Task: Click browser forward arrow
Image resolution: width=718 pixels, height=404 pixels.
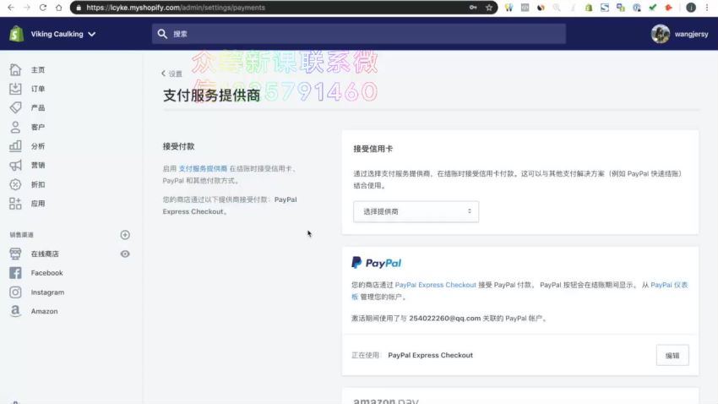Action: [x=27, y=8]
